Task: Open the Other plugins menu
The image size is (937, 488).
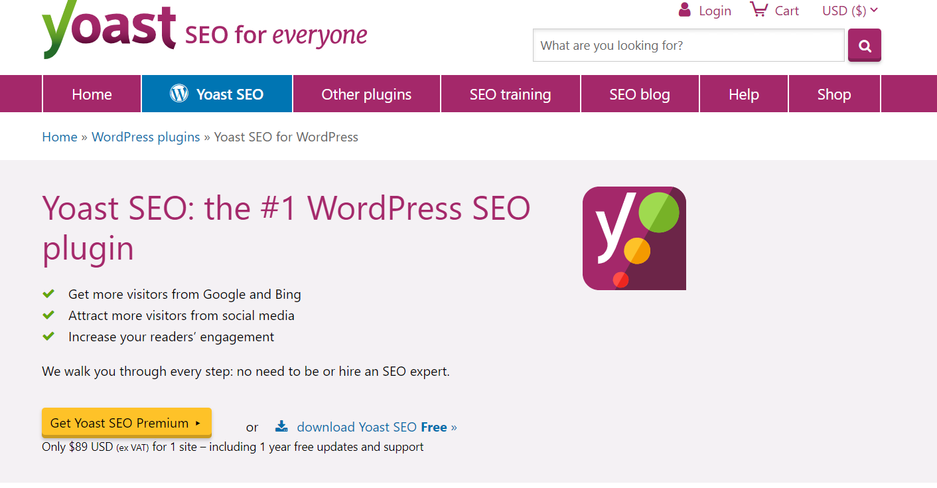Action: pos(366,94)
